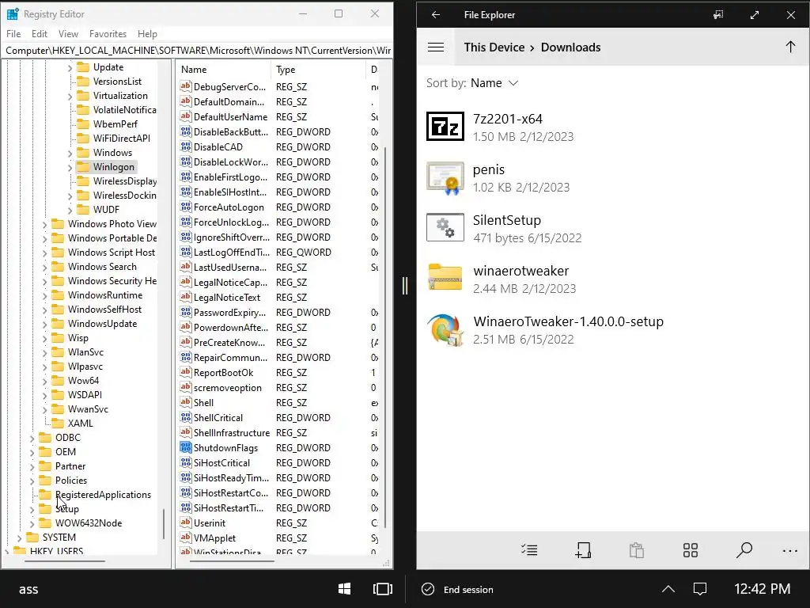The height and width of the screenshot is (608, 810).
Task: Expand the Winlogon registry key
Action: 70,168
